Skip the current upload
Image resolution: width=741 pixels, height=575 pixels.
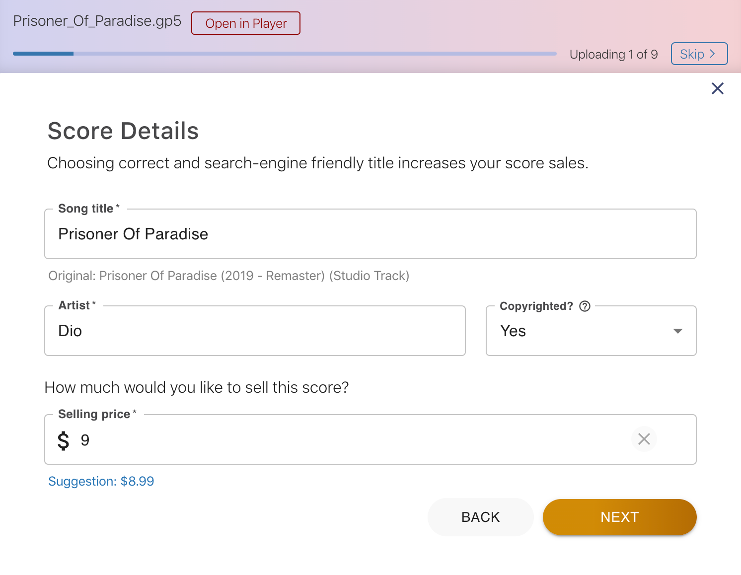(x=699, y=54)
